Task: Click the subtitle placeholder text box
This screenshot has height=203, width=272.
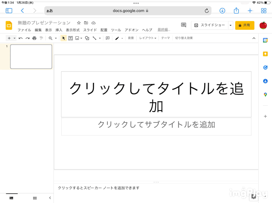Action: pyautogui.click(x=156, y=126)
